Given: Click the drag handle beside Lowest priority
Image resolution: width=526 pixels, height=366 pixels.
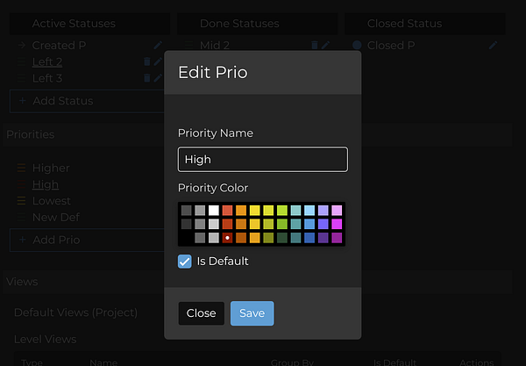Looking at the screenshot, I should tap(21, 201).
